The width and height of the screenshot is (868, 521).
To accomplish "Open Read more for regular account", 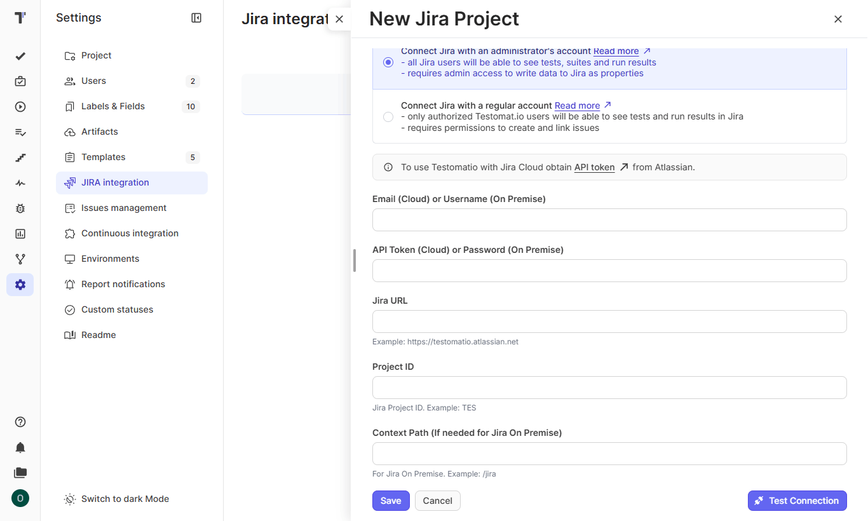I will coord(577,105).
